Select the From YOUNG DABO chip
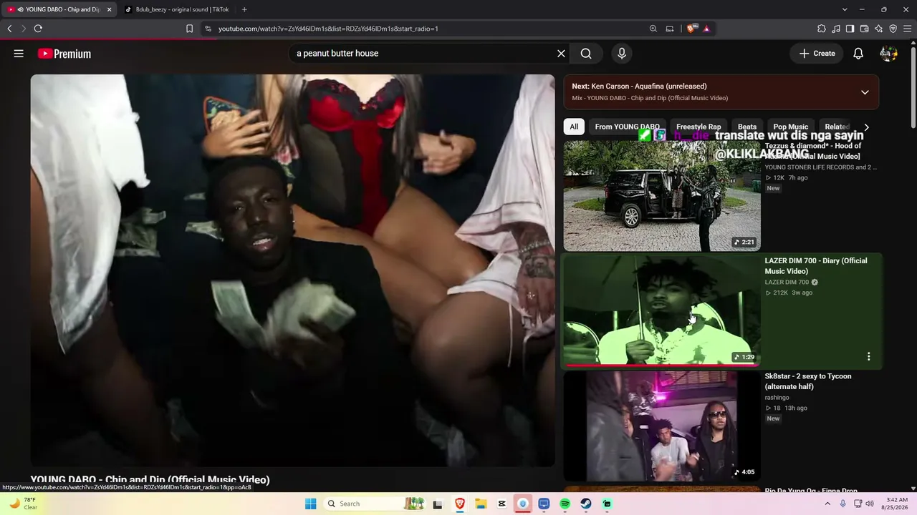Image resolution: width=917 pixels, height=515 pixels. click(628, 127)
